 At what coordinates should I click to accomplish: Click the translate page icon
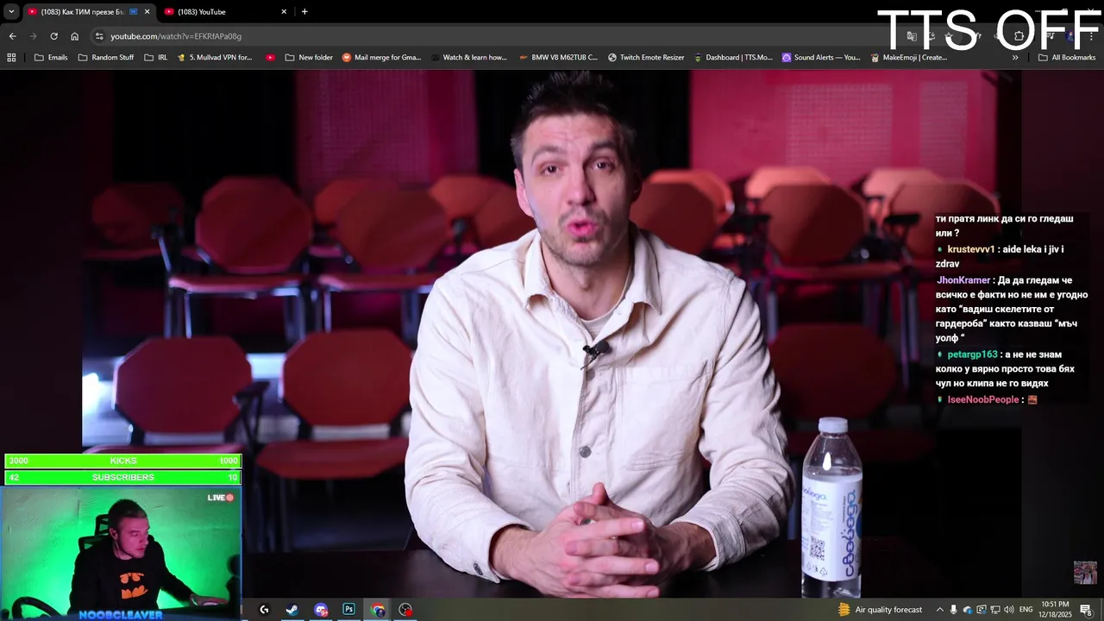[x=912, y=36]
